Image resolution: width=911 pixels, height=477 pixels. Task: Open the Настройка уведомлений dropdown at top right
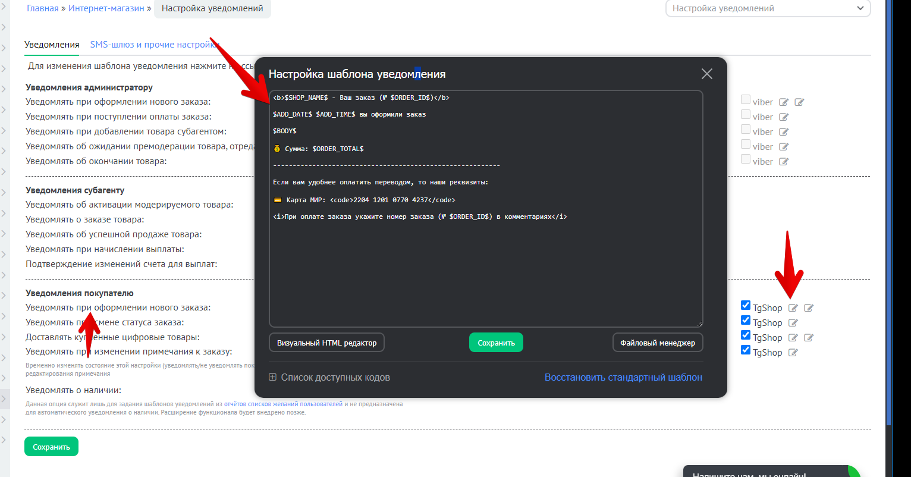(768, 8)
